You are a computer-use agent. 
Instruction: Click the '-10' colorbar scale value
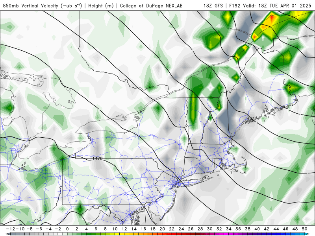20,229
